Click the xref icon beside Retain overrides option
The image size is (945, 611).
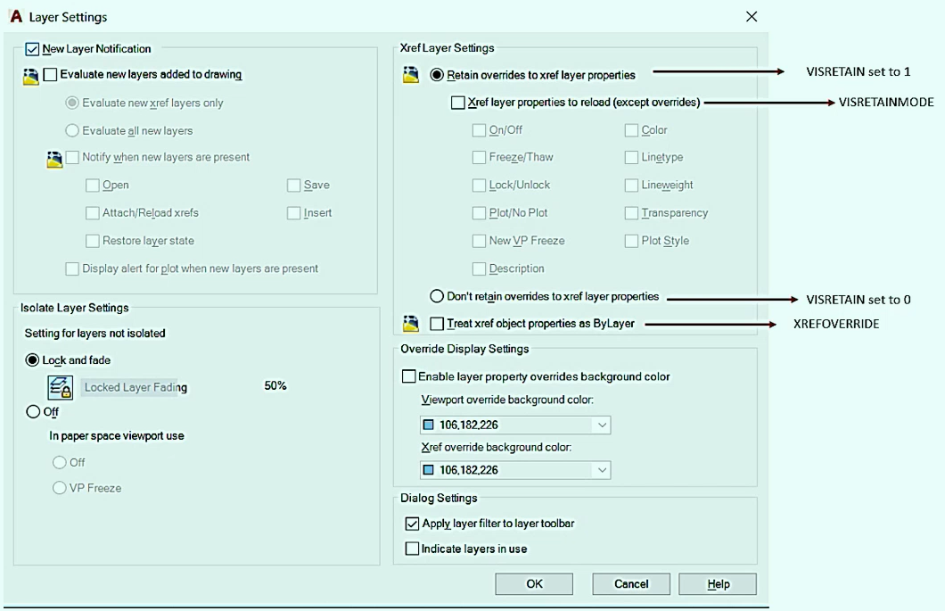tap(412, 76)
